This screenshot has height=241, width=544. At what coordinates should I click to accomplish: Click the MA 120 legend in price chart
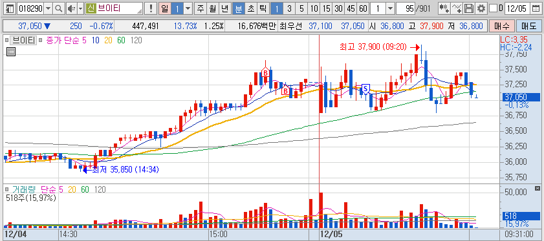click(136, 41)
